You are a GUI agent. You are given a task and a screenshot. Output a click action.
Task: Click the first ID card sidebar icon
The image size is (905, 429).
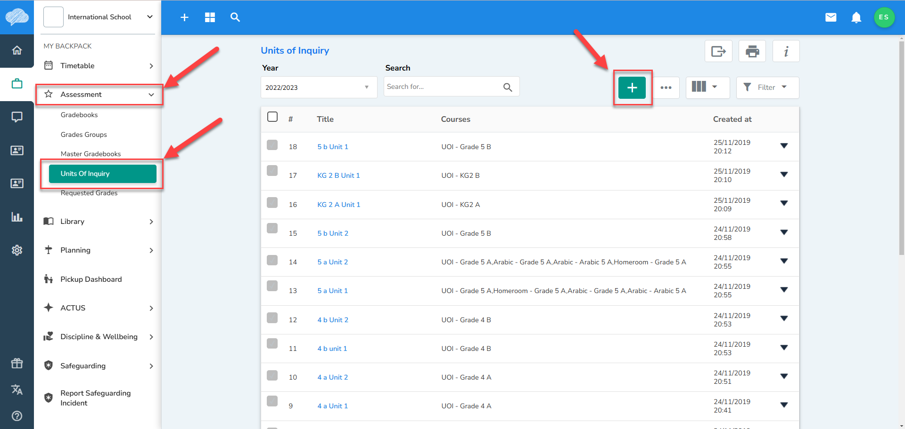(17, 151)
